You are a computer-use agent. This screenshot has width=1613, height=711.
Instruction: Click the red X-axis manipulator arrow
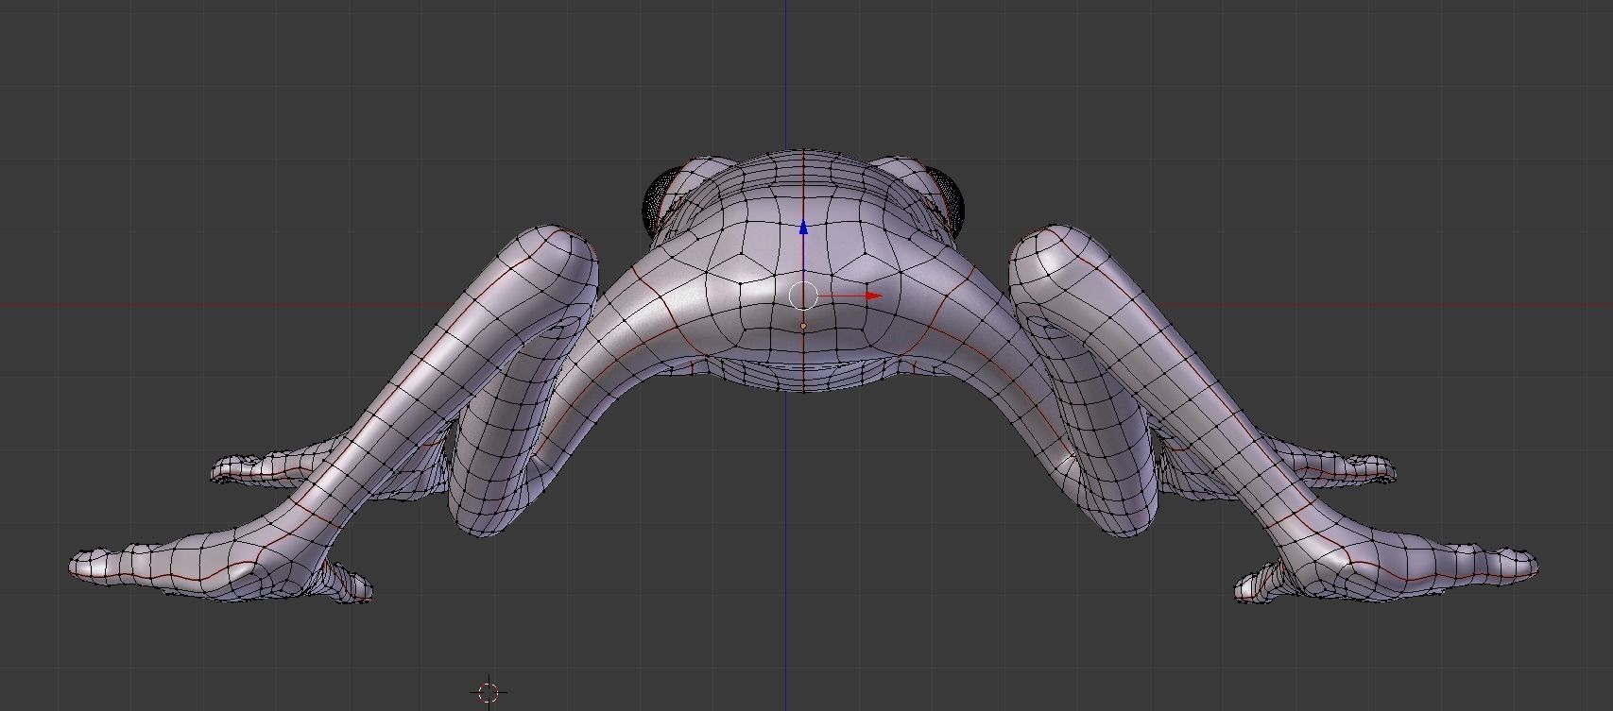click(x=873, y=296)
